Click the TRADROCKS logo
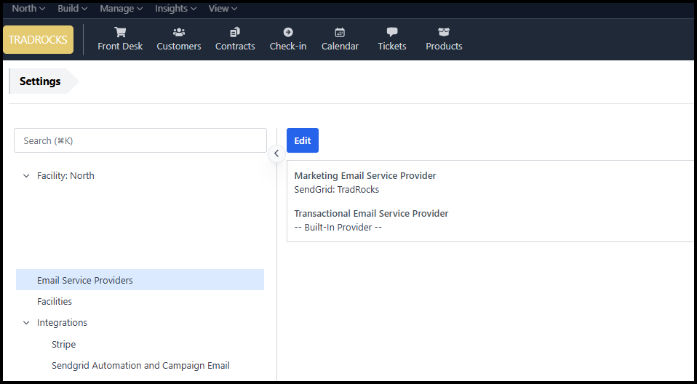Screen dimensions: 697x384 [38, 40]
